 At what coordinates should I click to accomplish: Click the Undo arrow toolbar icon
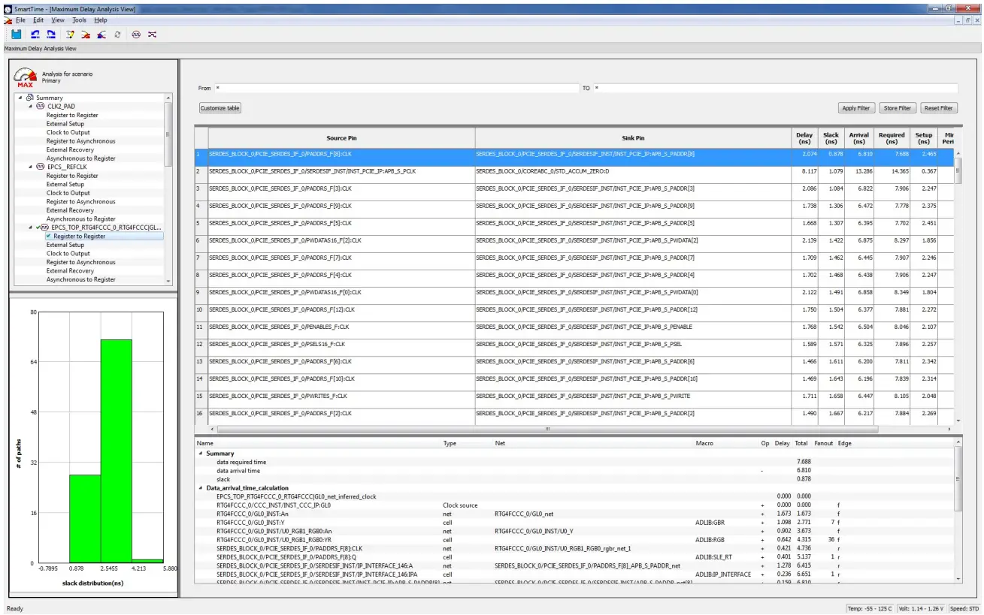click(x=35, y=35)
